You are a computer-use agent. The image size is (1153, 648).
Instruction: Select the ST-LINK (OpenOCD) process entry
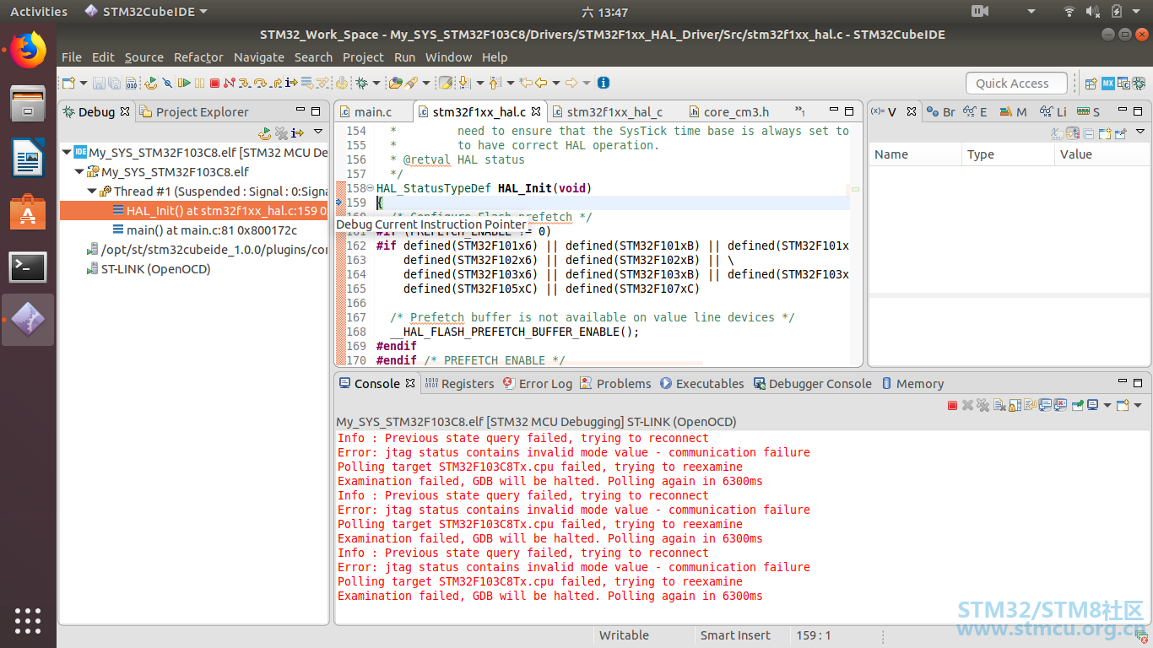pos(149,269)
